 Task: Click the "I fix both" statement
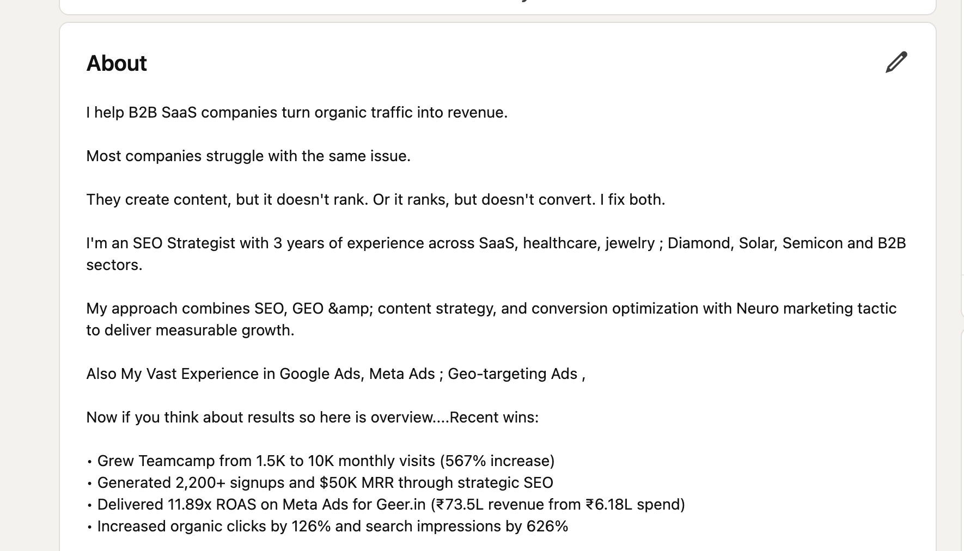click(x=633, y=199)
